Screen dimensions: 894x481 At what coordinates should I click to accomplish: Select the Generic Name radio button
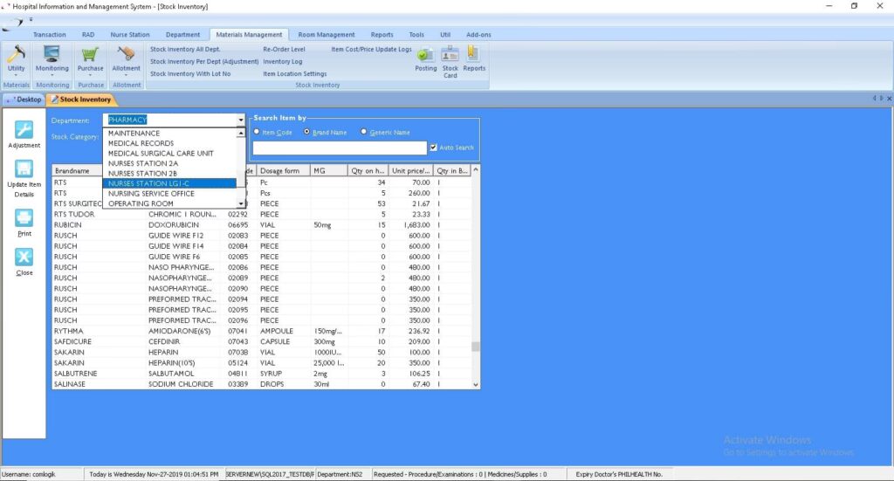tap(364, 133)
